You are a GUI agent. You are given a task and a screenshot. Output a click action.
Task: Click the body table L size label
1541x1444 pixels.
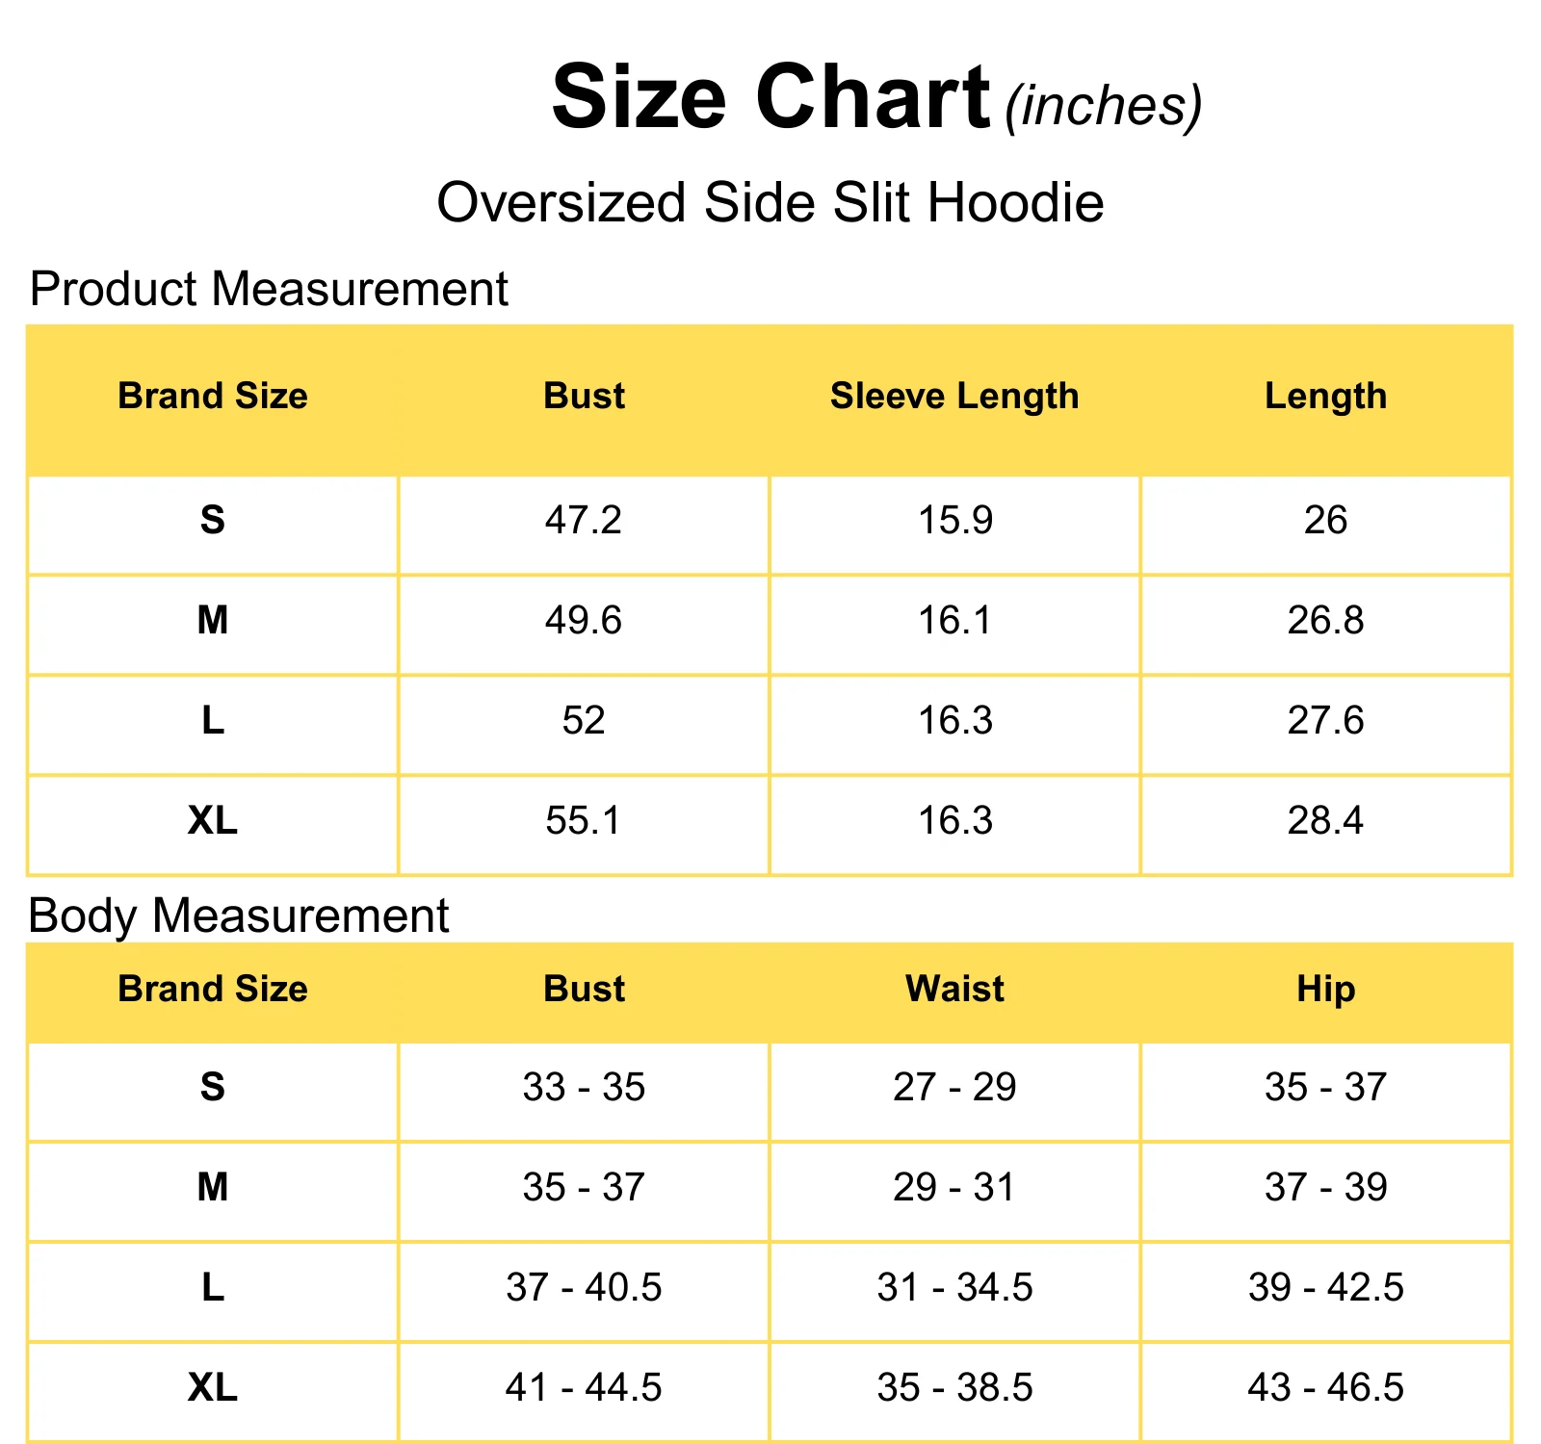[x=213, y=1288]
